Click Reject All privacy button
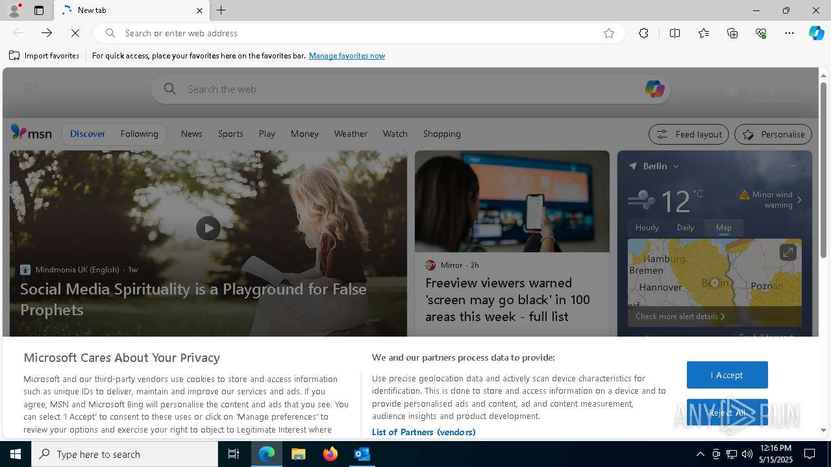Screen dimensions: 831x467 click(x=727, y=413)
